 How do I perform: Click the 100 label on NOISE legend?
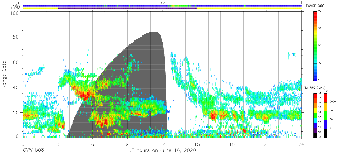(331, 119)
